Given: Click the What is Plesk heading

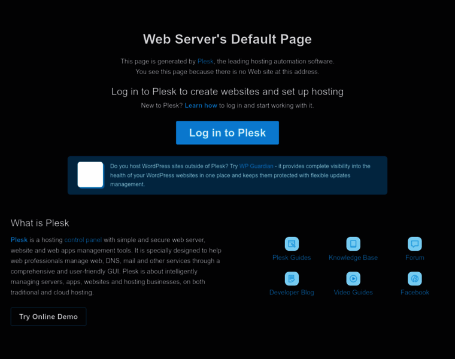Looking at the screenshot, I should click(40, 223).
